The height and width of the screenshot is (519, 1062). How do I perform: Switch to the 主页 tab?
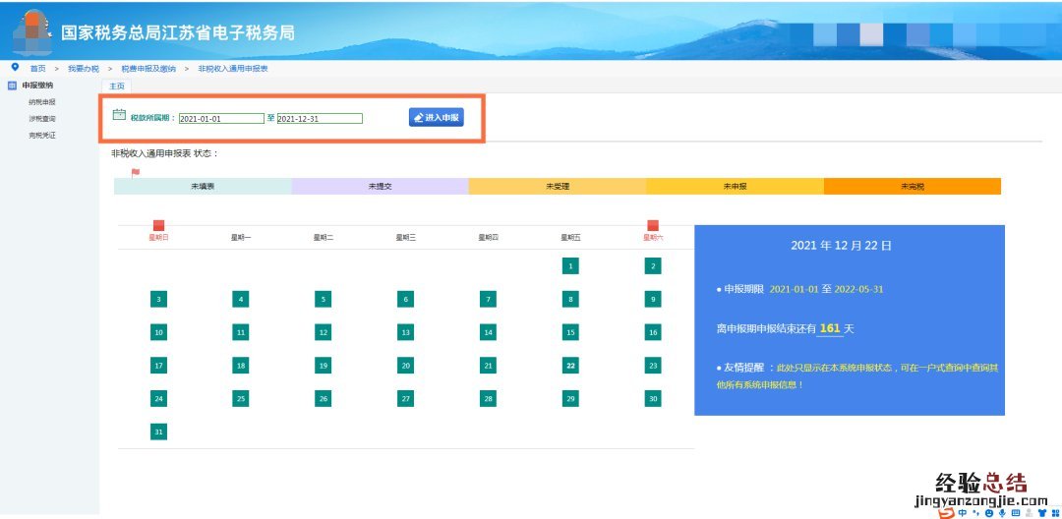116,86
